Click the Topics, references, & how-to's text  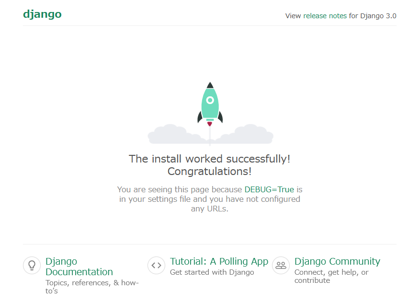pos(92,287)
